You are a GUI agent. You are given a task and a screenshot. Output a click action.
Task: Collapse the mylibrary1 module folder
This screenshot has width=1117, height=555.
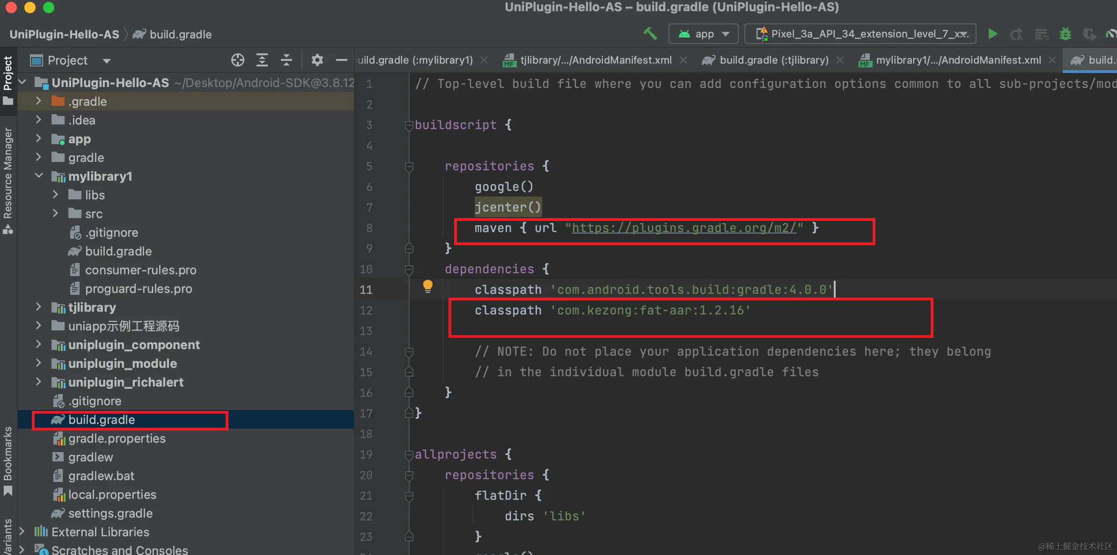[39, 176]
